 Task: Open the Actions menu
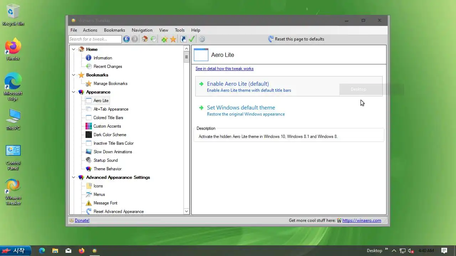click(90, 30)
